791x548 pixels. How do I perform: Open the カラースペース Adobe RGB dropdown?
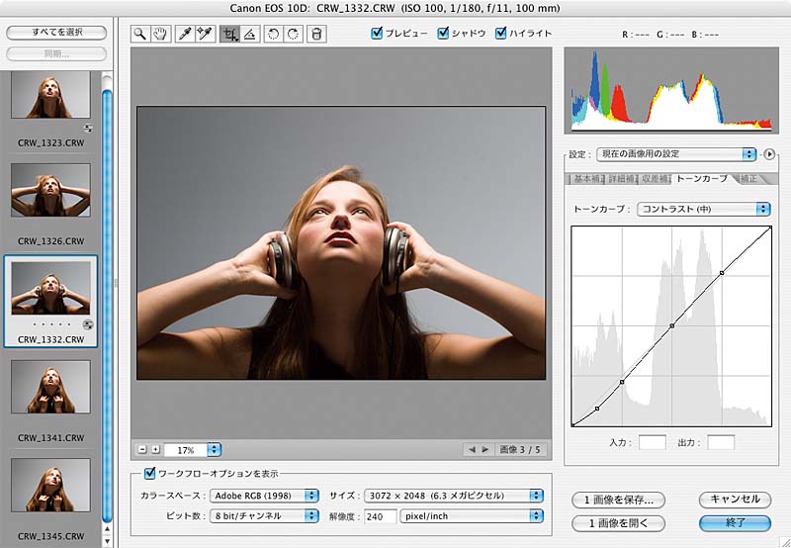click(264, 496)
